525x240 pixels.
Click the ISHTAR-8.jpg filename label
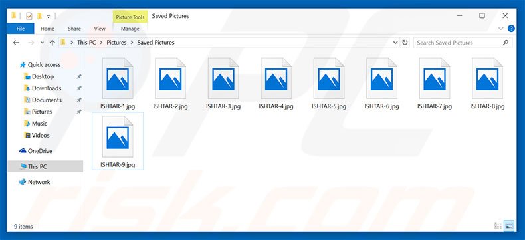pyautogui.click(x=488, y=106)
